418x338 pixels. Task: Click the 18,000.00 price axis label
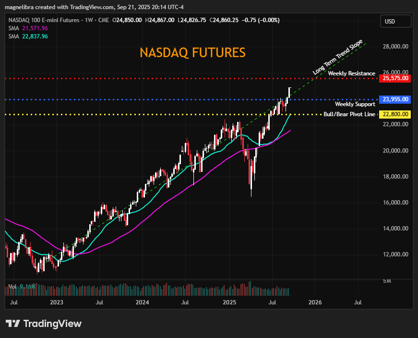click(x=395, y=176)
